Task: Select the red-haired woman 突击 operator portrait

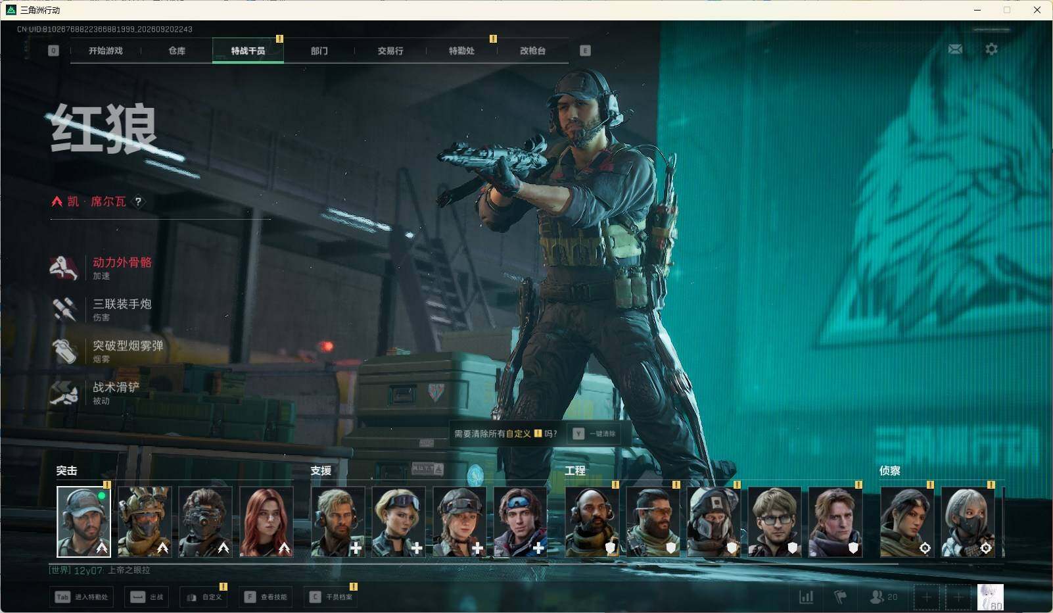Action: click(x=266, y=522)
